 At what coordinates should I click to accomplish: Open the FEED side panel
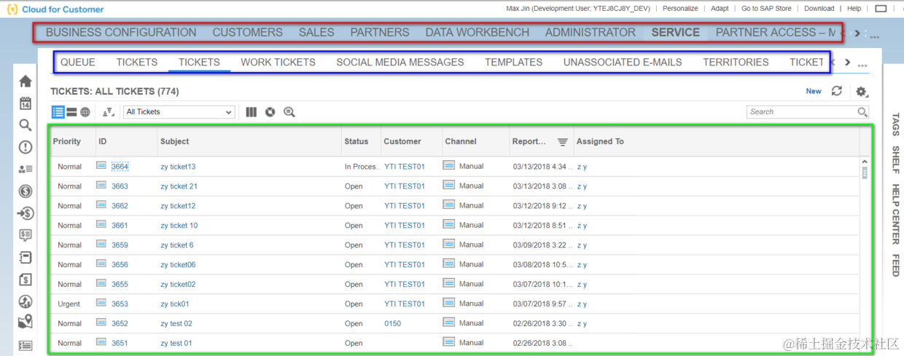click(x=895, y=265)
